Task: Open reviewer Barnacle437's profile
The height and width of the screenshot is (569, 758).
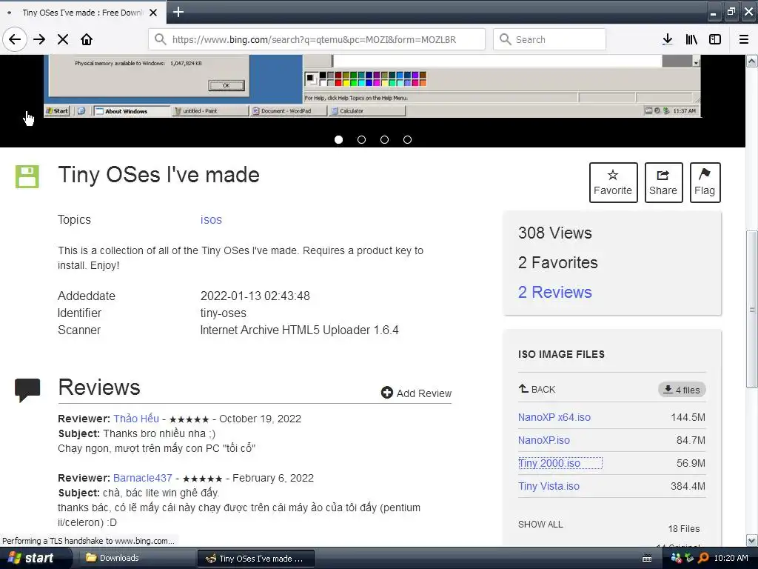Action: [143, 478]
